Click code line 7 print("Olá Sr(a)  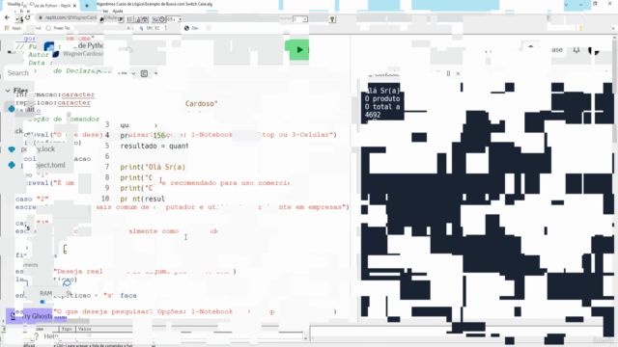click(153, 167)
